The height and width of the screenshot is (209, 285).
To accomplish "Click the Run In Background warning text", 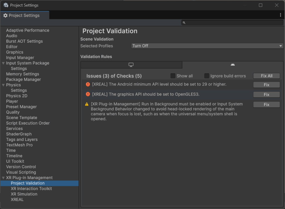I will coord(167,111).
